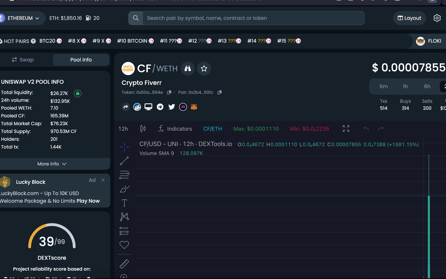
Task: Toggle chart fullscreen mode
Action: point(346,129)
